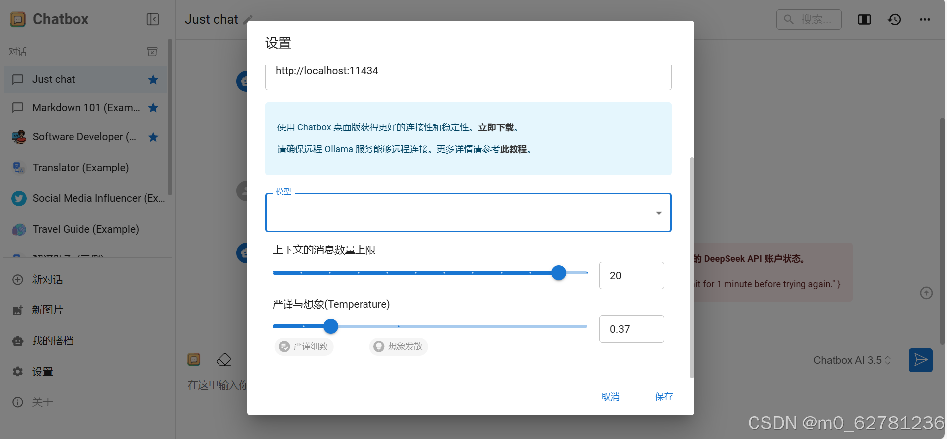The height and width of the screenshot is (439, 947).
Task: Click the gear settings icon
Action: pyautogui.click(x=18, y=372)
